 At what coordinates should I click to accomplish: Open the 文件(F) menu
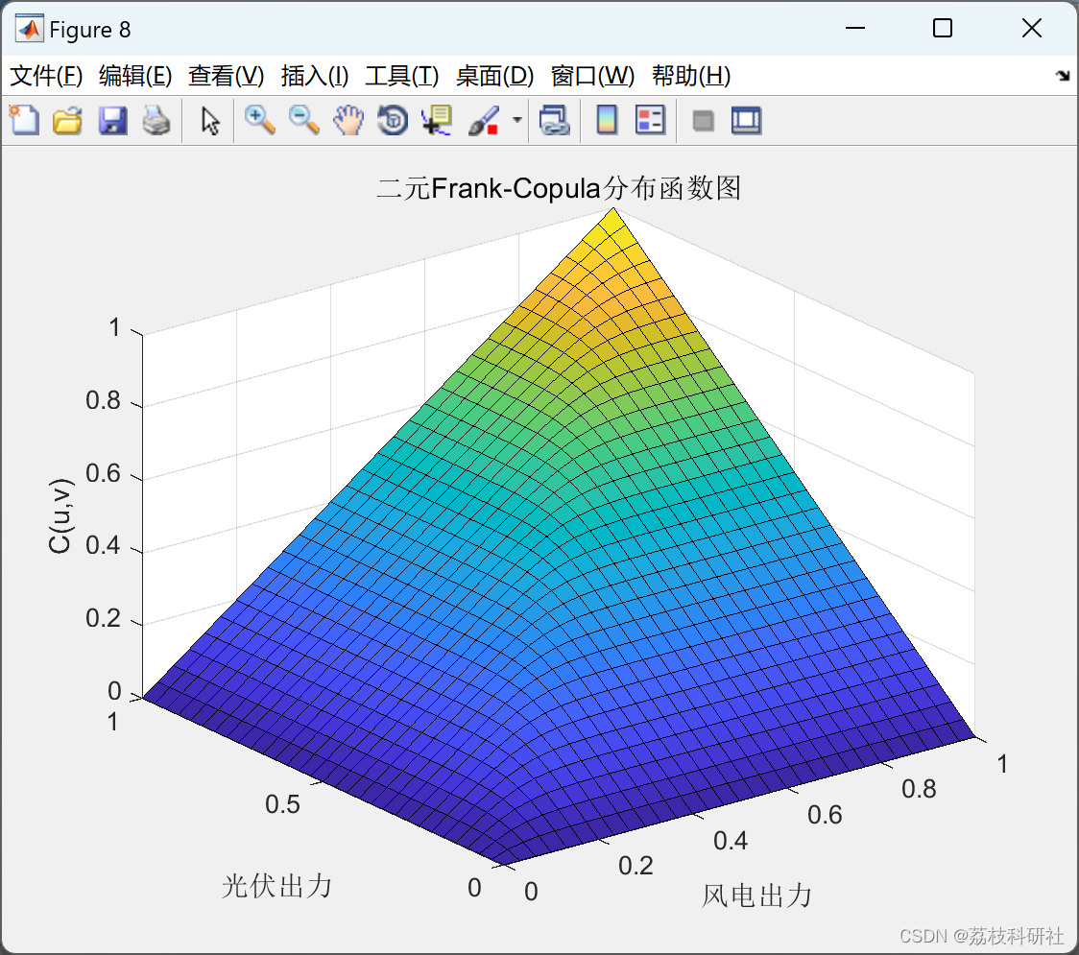point(46,76)
